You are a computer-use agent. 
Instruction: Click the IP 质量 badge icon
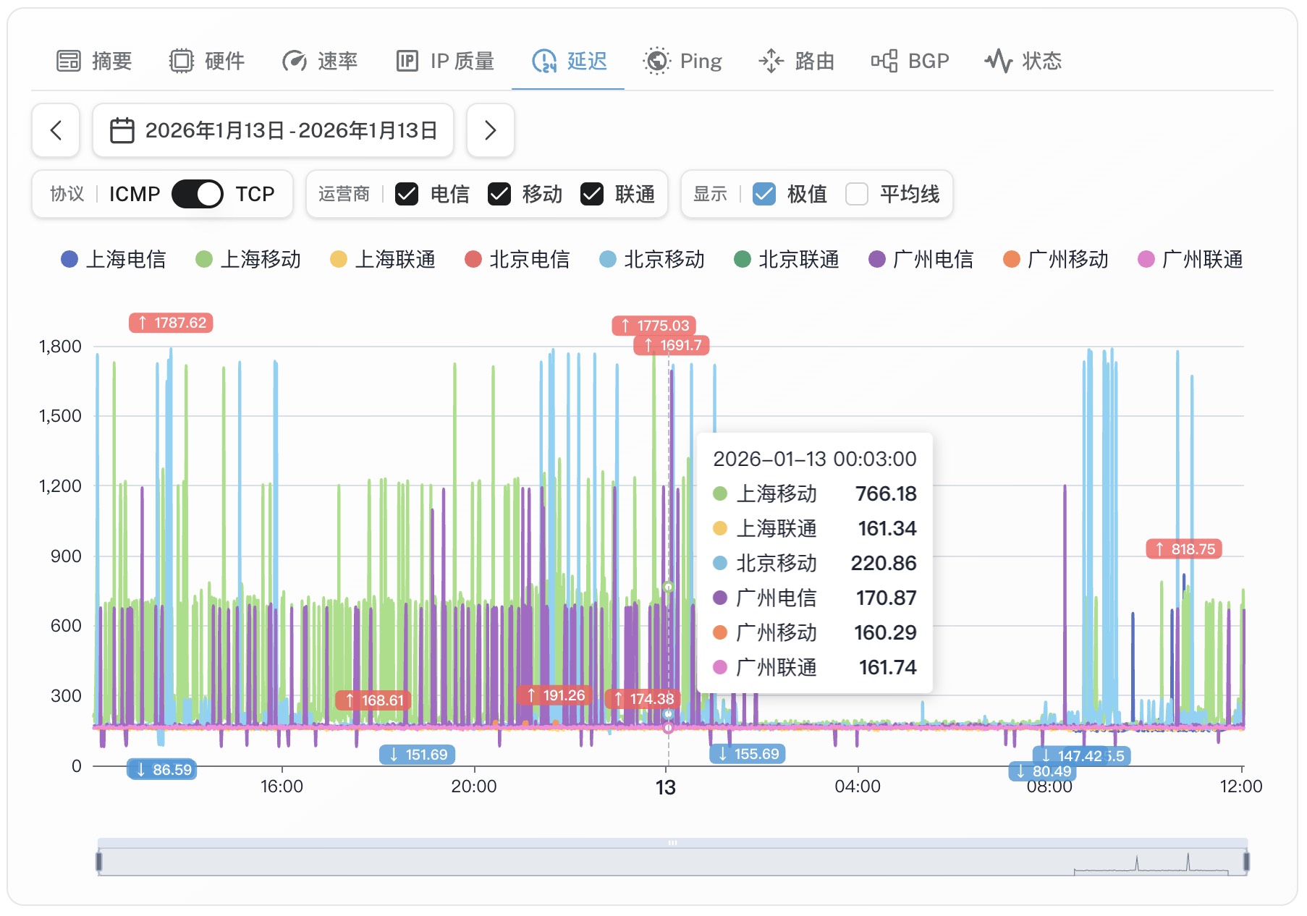point(407,61)
